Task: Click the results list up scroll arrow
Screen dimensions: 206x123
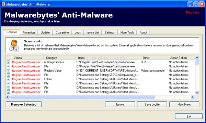Action: click(197, 57)
